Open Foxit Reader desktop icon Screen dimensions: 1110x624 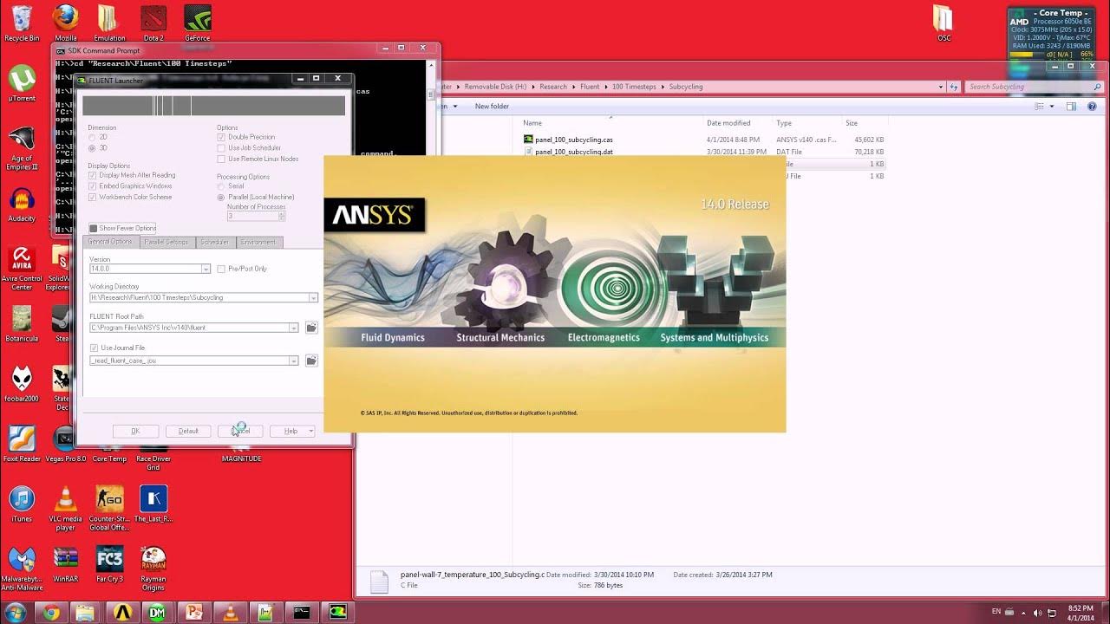click(22, 444)
